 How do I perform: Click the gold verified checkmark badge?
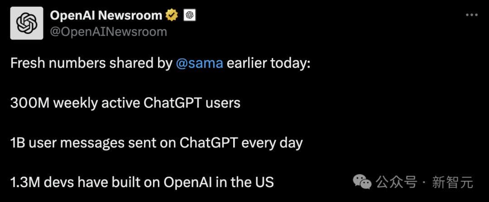point(171,15)
